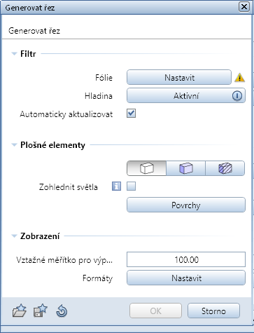This screenshot has width=254, height=333.
Task: Click the yellow warning triangle beside Fólie
Action: pos(239,78)
